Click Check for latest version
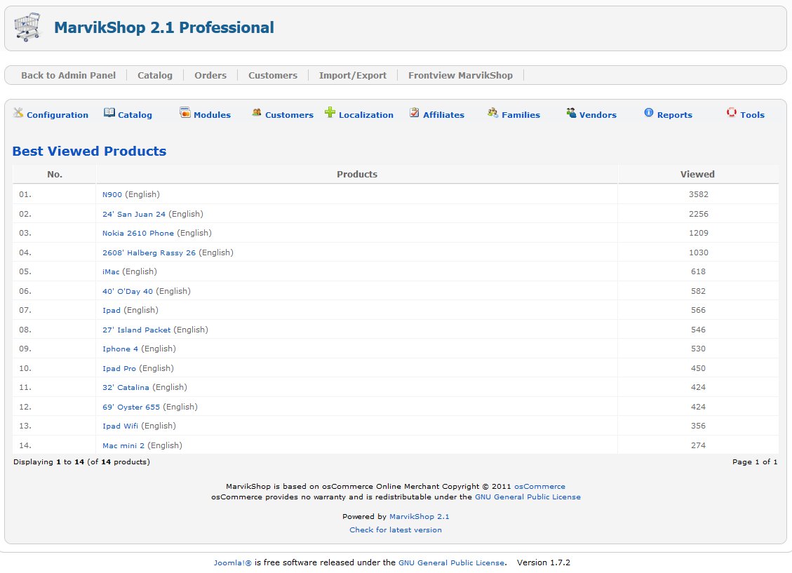The width and height of the screenshot is (792, 573). click(x=396, y=530)
